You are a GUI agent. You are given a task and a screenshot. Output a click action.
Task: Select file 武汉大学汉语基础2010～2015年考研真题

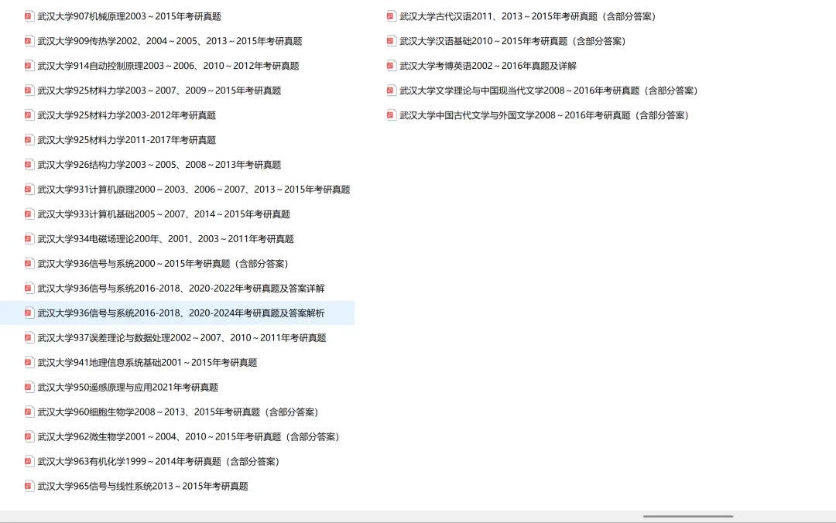[513, 41]
